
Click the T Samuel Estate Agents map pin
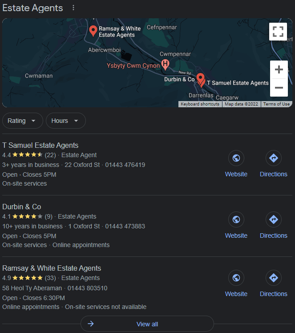201,80
